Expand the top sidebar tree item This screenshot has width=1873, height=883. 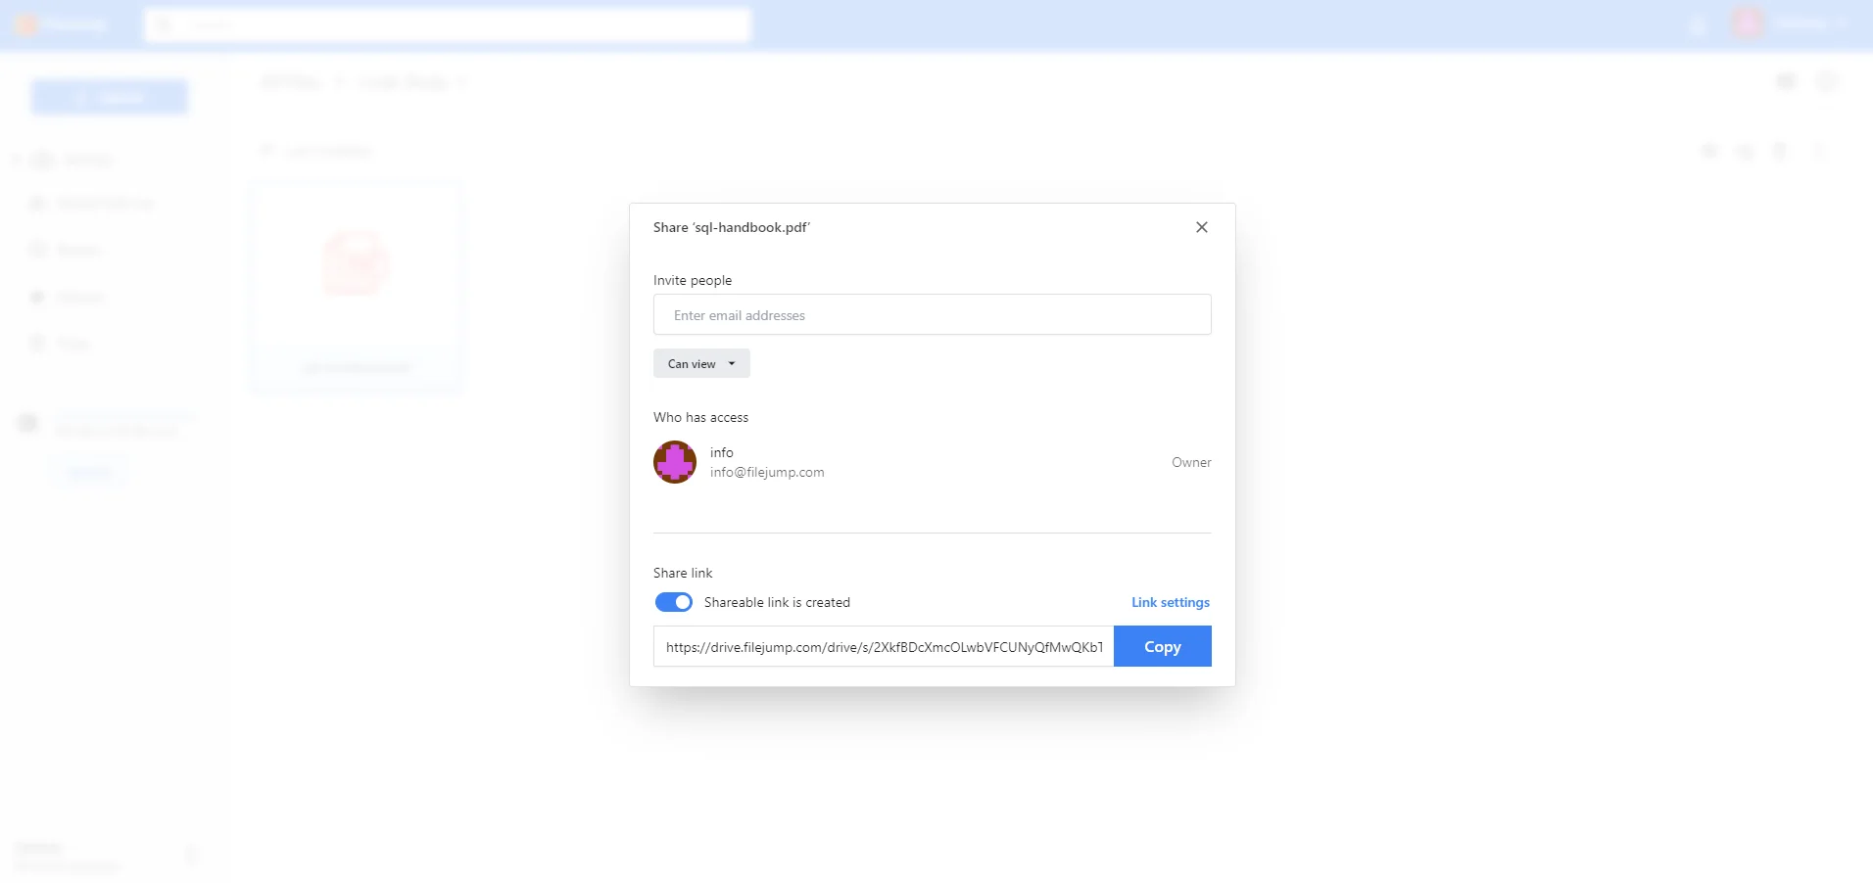pyautogui.click(x=15, y=159)
